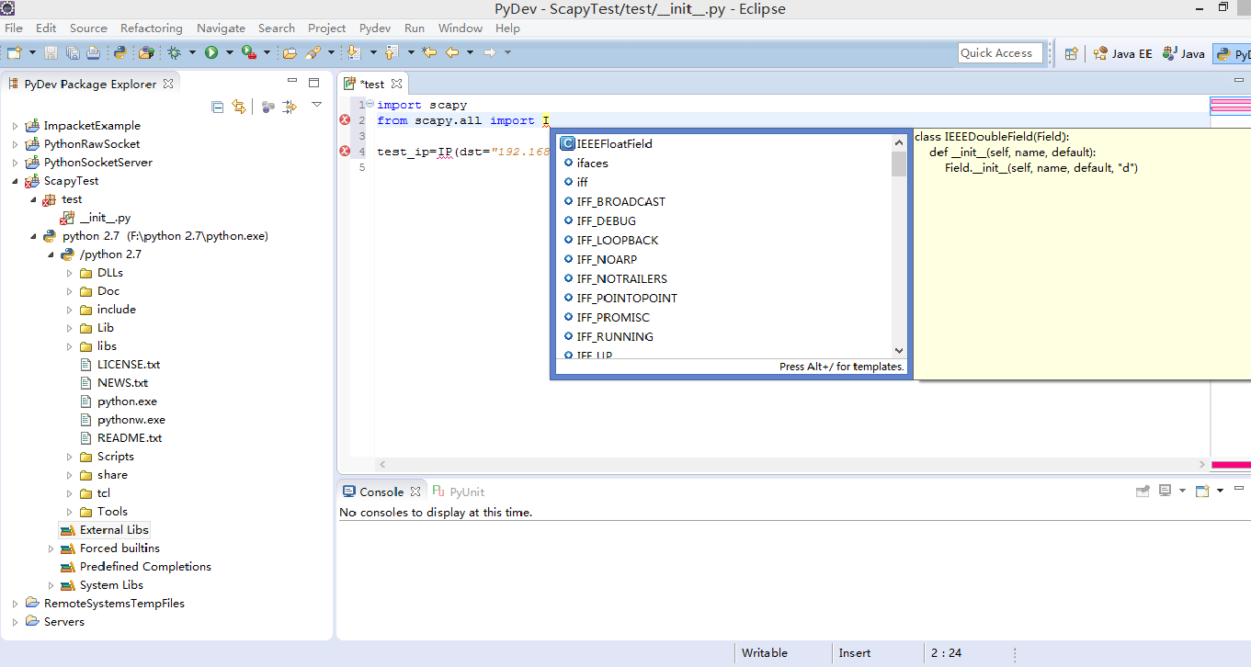Collapse the ScapyTest project
Viewport: 1251px width, 667px height.
pyautogui.click(x=15, y=181)
